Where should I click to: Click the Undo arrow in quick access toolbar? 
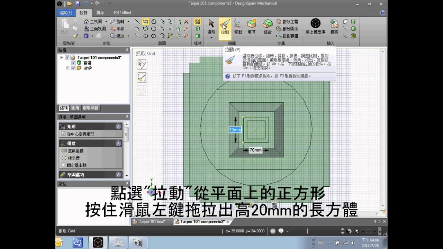coord(86,3)
